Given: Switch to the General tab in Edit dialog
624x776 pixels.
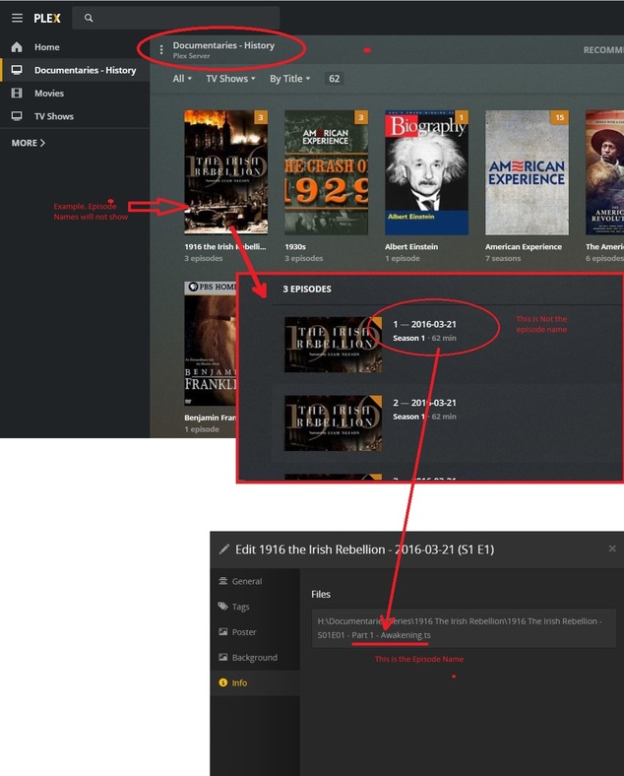Looking at the screenshot, I should pyautogui.click(x=255, y=581).
